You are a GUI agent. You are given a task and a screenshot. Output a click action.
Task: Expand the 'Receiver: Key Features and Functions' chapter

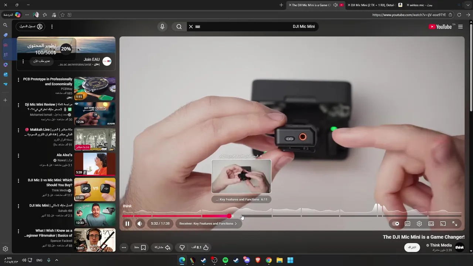[208, 224]
